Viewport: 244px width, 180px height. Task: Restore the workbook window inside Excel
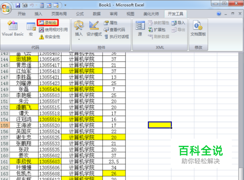pyautogui.click(x=233, y=14)
